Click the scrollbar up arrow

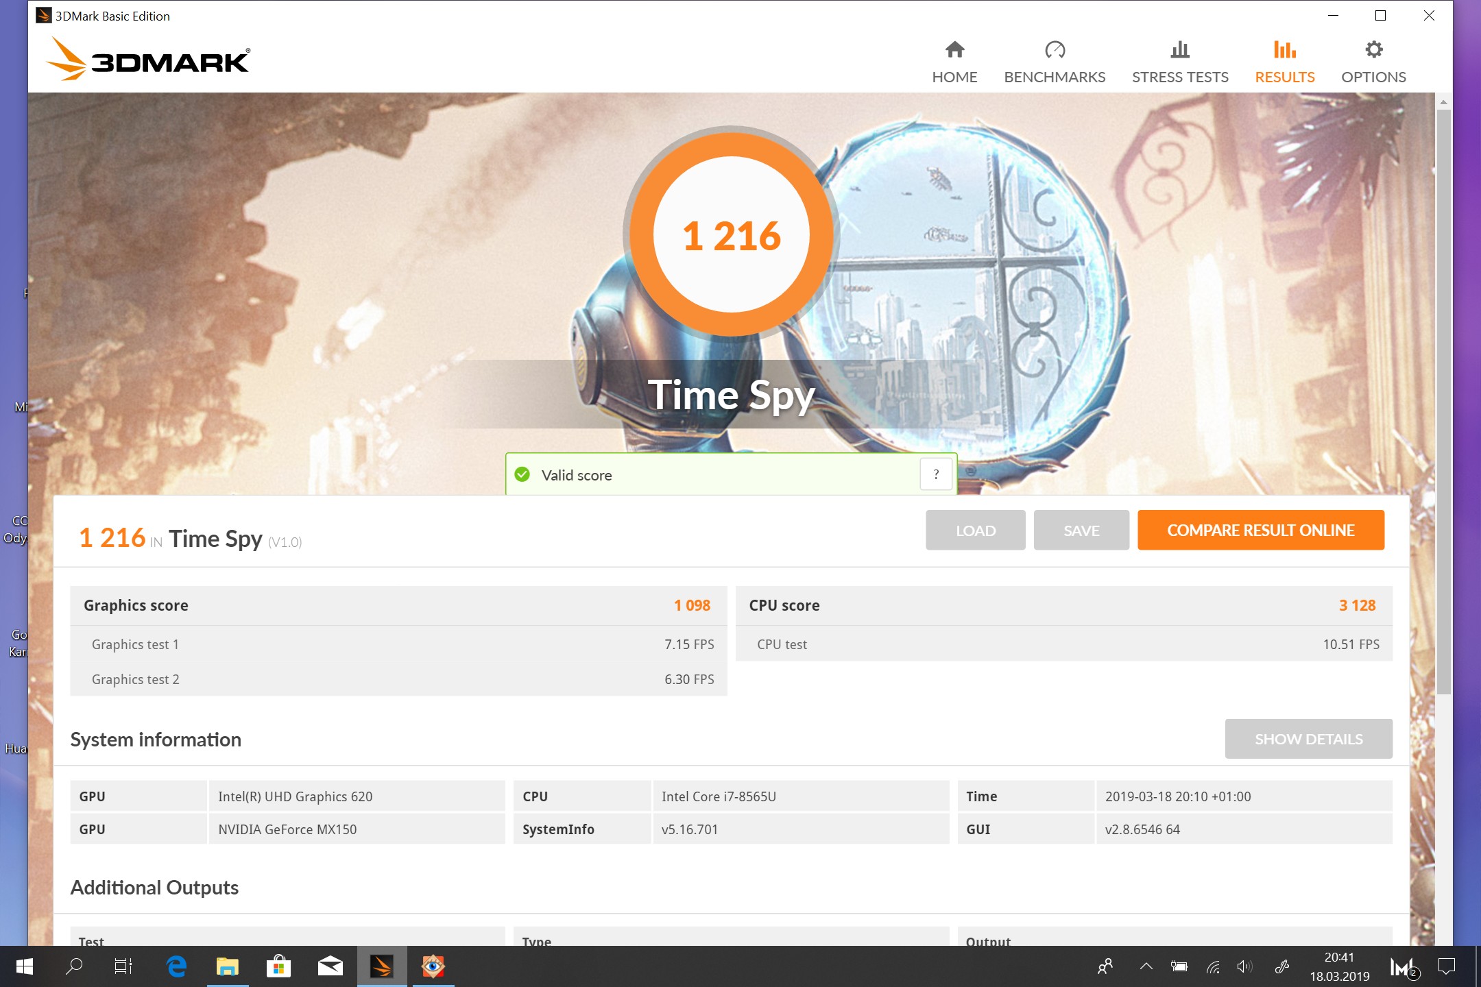tap(1443, 101)
